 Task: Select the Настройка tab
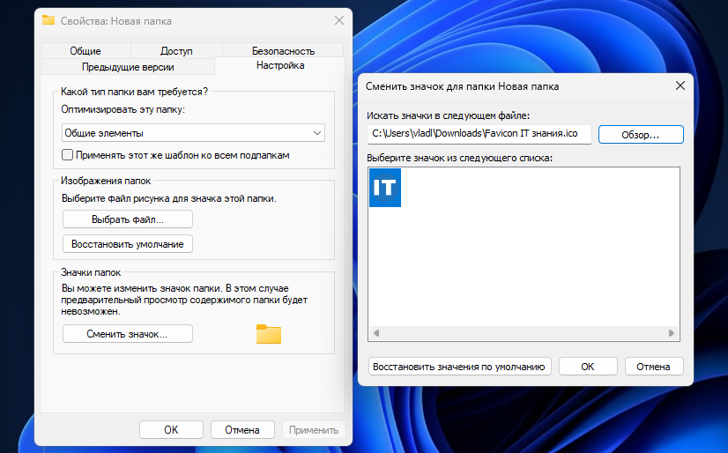point(280,65)
